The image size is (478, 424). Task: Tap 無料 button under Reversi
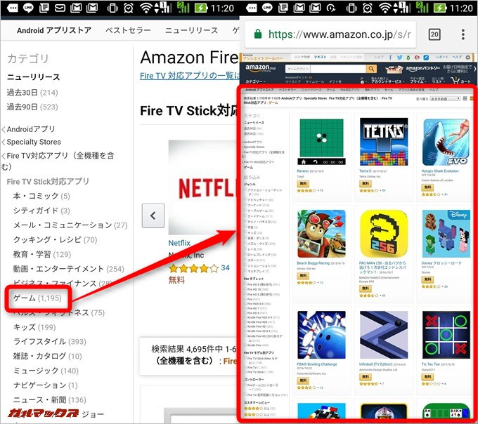[x=303, y=183]
